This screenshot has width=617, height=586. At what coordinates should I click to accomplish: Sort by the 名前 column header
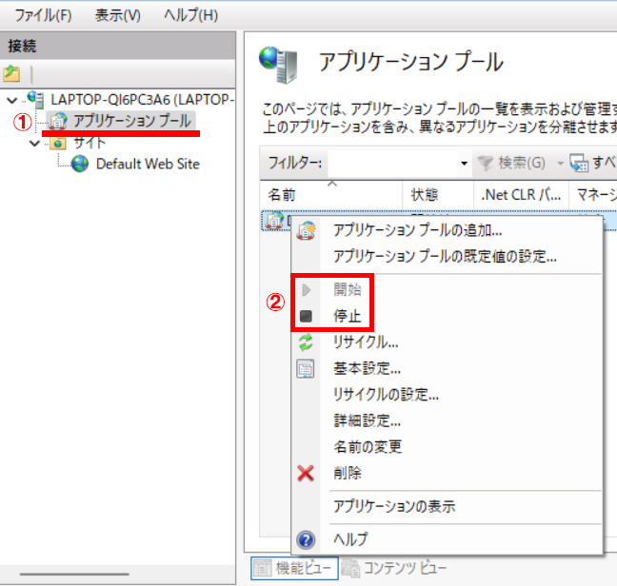coord(330,195)
